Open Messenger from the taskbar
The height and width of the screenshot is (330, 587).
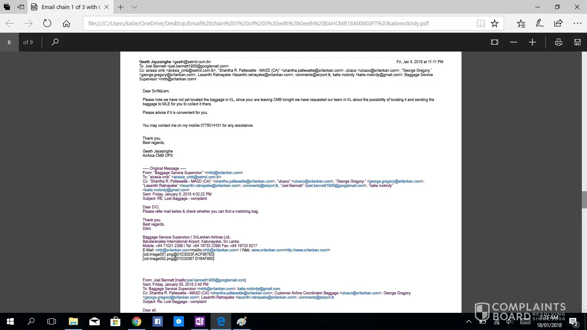coord(179,321)
